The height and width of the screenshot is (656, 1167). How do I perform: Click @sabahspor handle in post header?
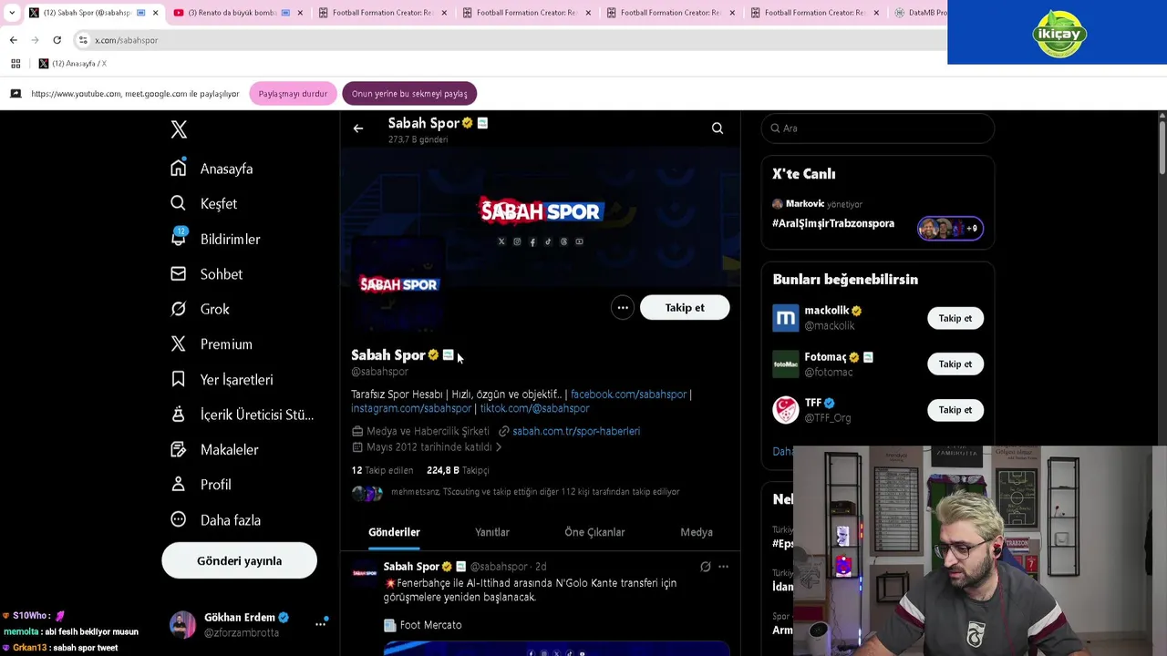(x=499, y=567)
